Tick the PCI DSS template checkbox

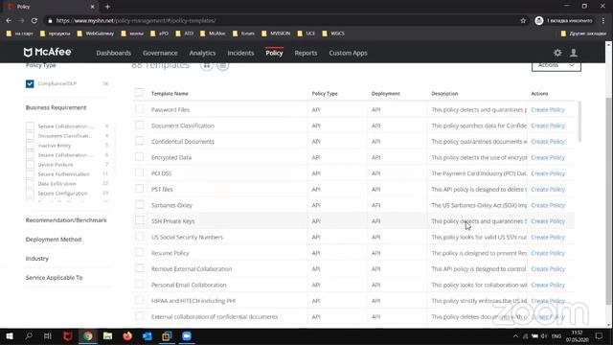(x=139, y=172)
